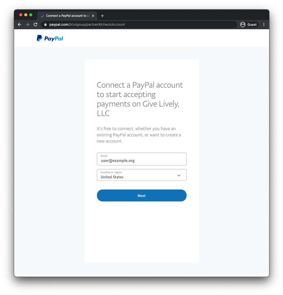
Task: Click the browser forward arrow
Action: 27,25
